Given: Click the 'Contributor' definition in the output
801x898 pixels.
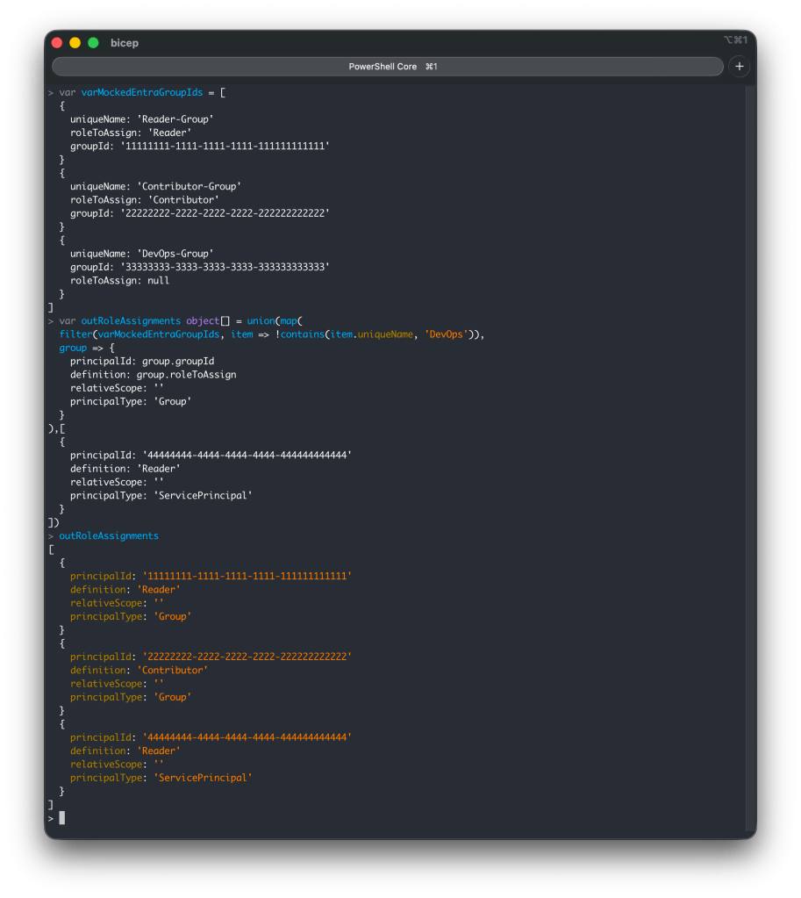Looking at the screenshot, I should click(172, 670).
